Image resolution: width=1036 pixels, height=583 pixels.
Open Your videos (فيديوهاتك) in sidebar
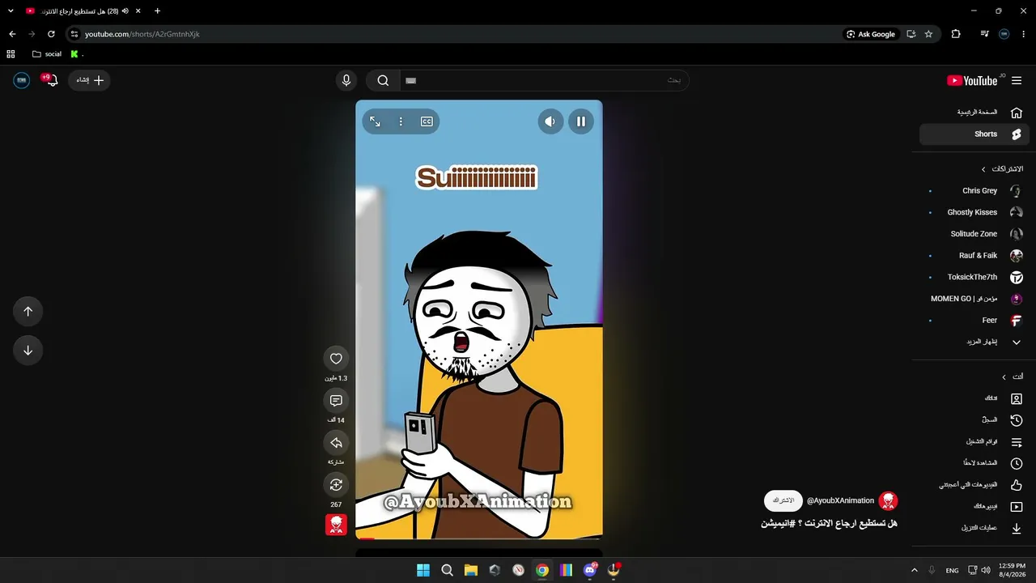coord(974,507)
